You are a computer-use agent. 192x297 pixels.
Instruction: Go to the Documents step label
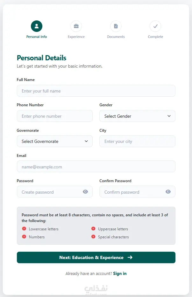click(116, 37)
